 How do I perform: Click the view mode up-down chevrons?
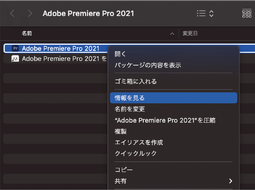coord(211,13)
